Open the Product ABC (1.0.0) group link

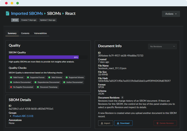(x=23, y=116)
